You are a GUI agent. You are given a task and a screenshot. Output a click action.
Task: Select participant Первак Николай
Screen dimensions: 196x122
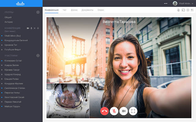point(13,102)
